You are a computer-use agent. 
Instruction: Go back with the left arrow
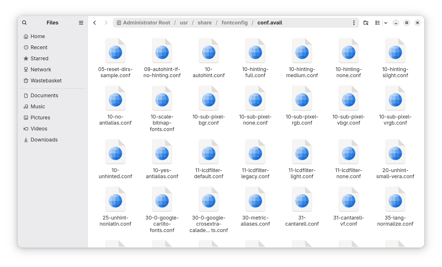pyautogui.click(x=95, y=23)
